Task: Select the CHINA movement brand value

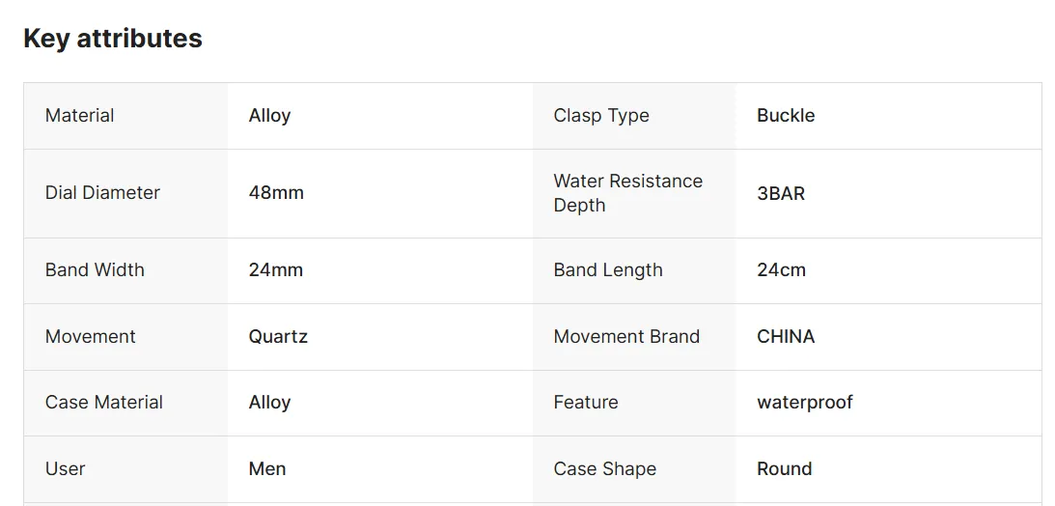Action: [x=786, y=337]
